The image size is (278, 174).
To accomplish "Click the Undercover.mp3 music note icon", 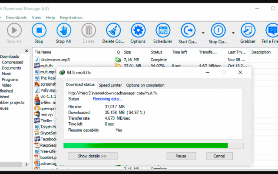I will pos(37,60).
